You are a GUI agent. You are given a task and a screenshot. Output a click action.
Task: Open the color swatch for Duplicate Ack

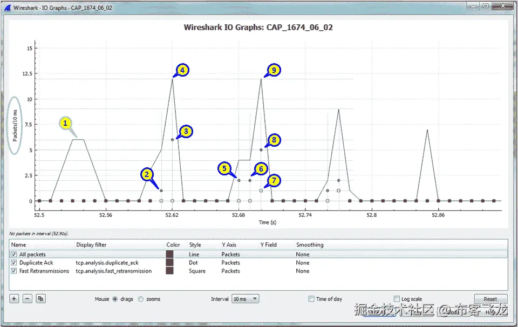169,263
